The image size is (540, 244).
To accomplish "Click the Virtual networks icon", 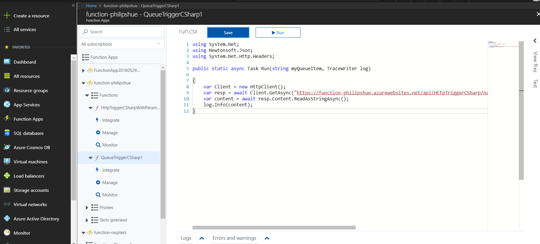I will pyautogui.click(x=7, y=204).
